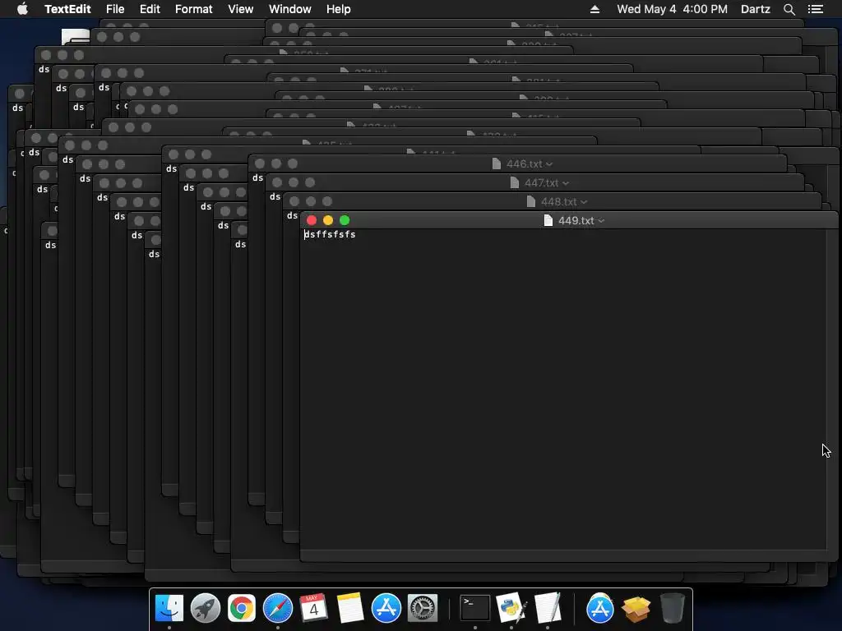Open the Trash in the Dock
Image resolution: width=842 pixels, height=631 pixels.
673,609
